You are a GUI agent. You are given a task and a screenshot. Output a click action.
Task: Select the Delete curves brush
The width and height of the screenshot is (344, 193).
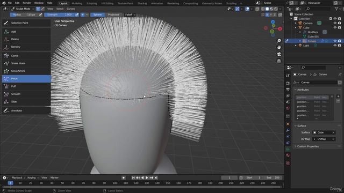(26, 39)
